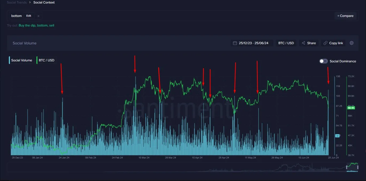Screen dimensions: 366x181
Task: Go back to Social Trends breadcrumb
Action: (x=17, y=2)
